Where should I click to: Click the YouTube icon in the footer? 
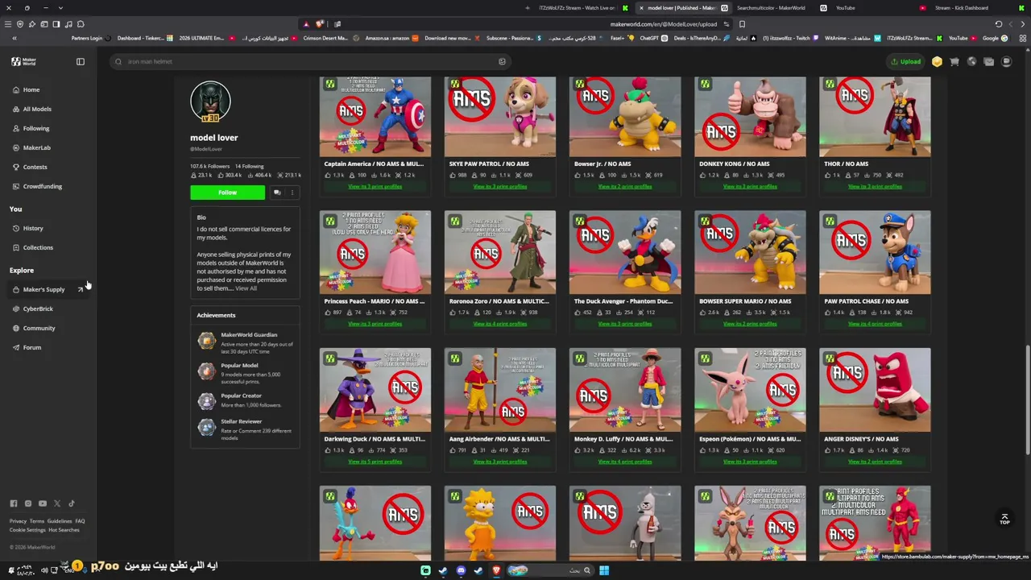pyautogui.click(x=43, y=503)
